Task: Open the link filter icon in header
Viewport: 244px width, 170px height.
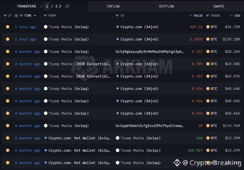Action: coord(10,16)
